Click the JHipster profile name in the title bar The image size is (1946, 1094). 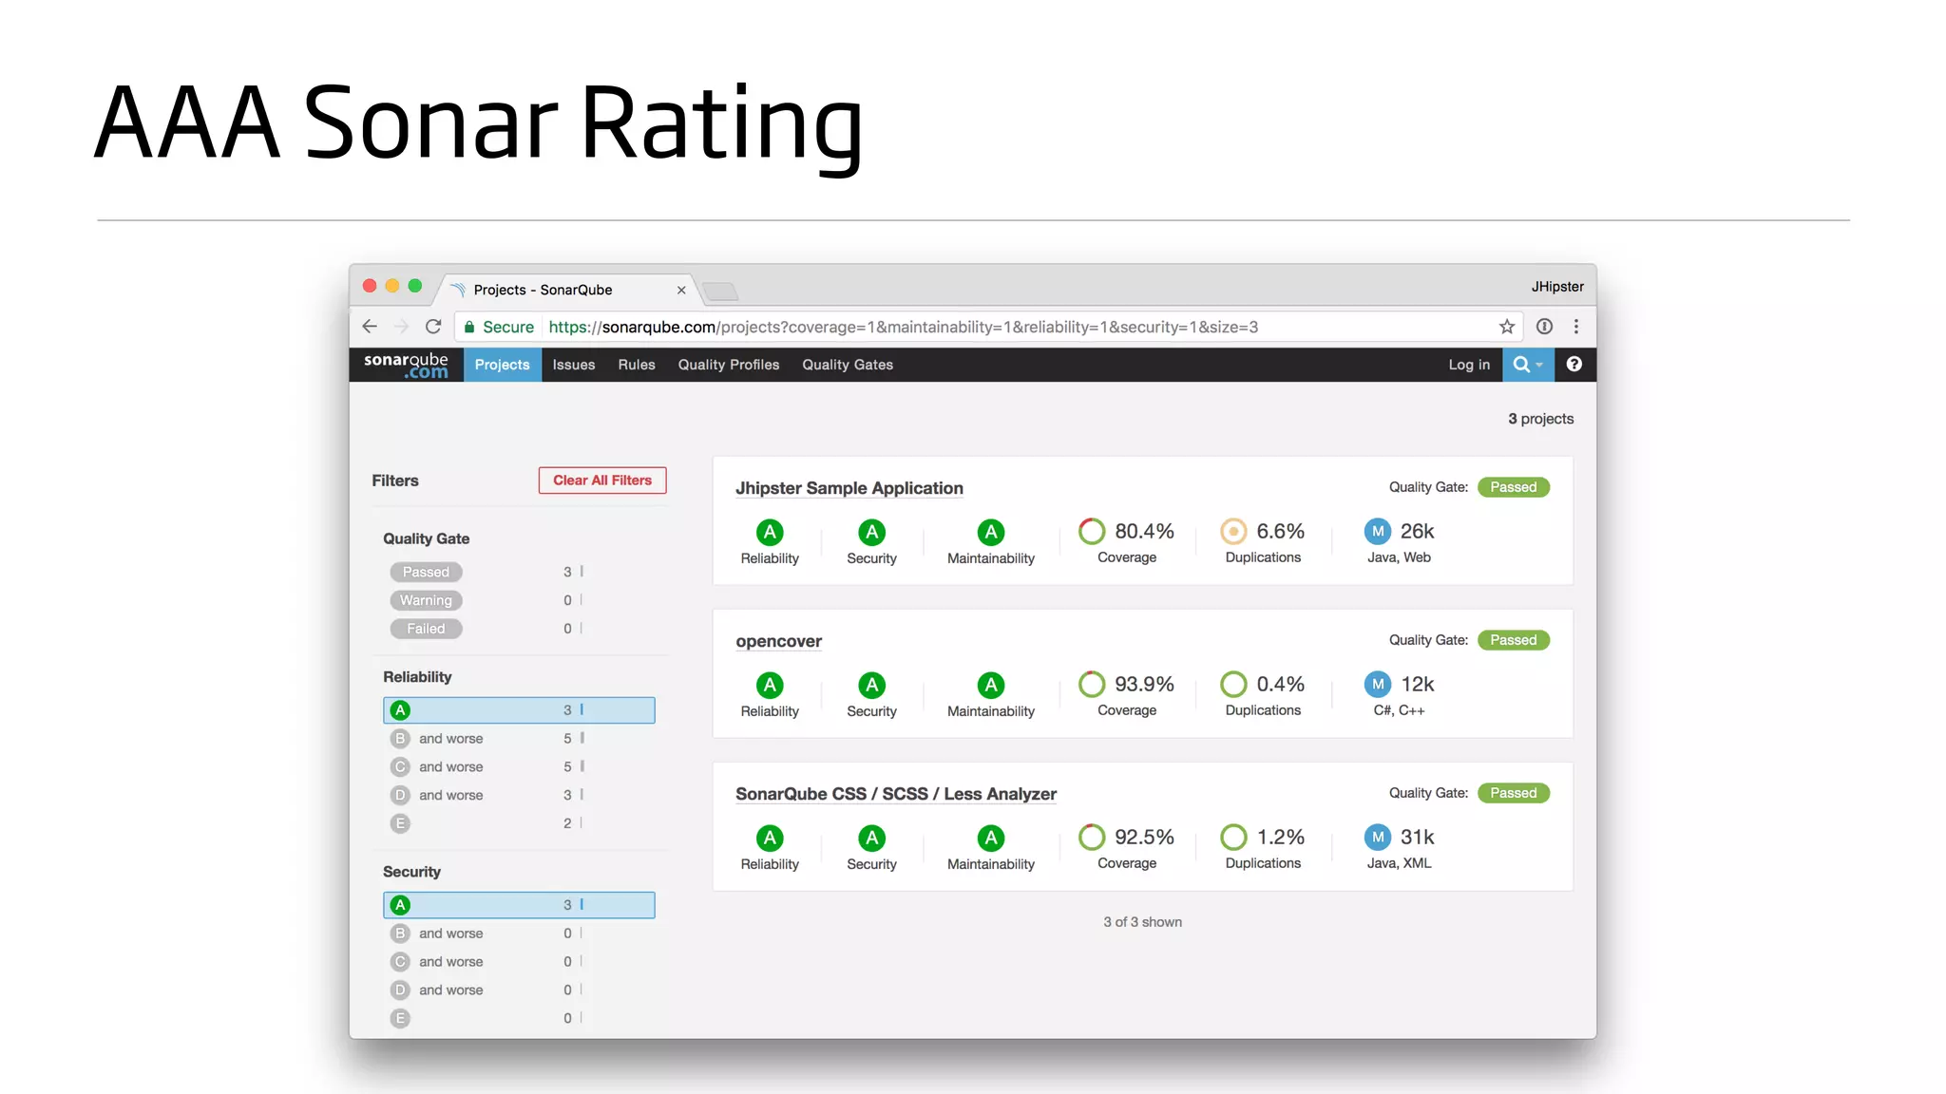pos(1557,287)
